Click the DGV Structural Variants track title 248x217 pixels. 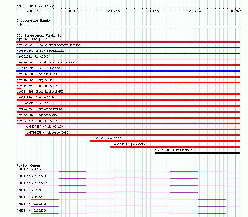[x=39, y=36]
